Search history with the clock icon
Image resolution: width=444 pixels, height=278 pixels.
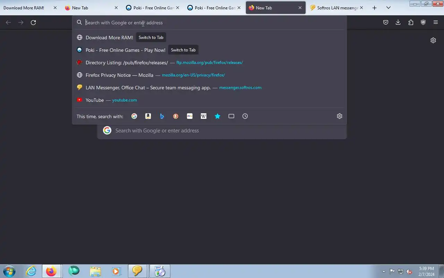tap(245, 116)
